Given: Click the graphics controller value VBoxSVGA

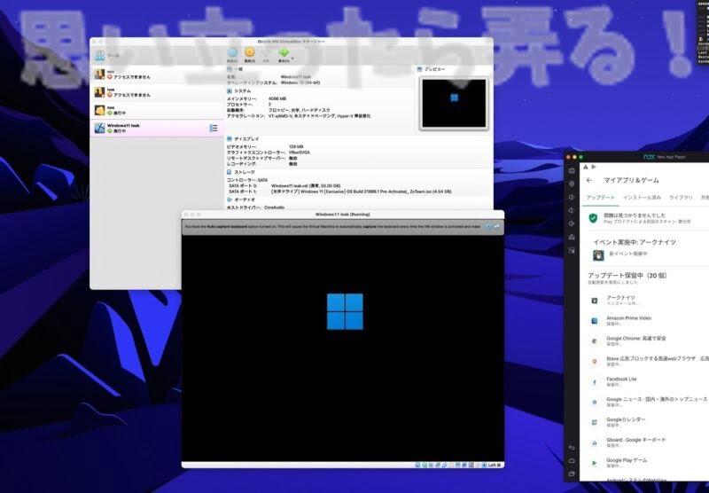Looking at the screenshot, I should tap(300, 153).
